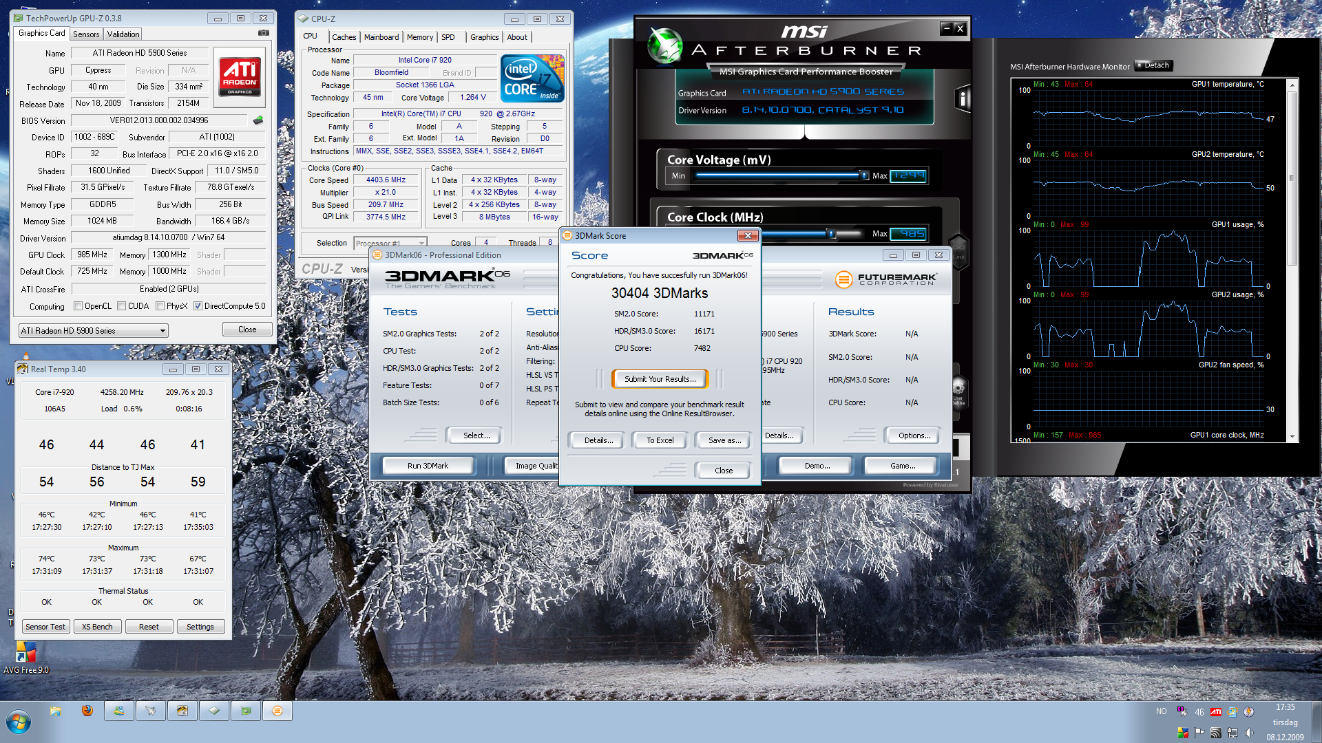Switch to 3DMark06 orange taskbar icon
This screenshot has width=1322, height=743.
click(x=277, y=711)
